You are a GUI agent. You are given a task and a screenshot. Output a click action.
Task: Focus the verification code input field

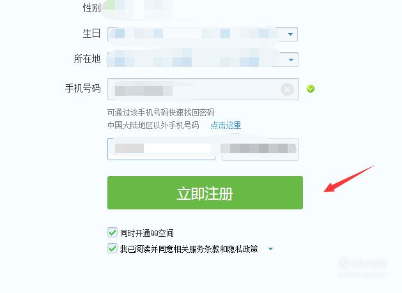pyautogui.click(x=161, y=149)
